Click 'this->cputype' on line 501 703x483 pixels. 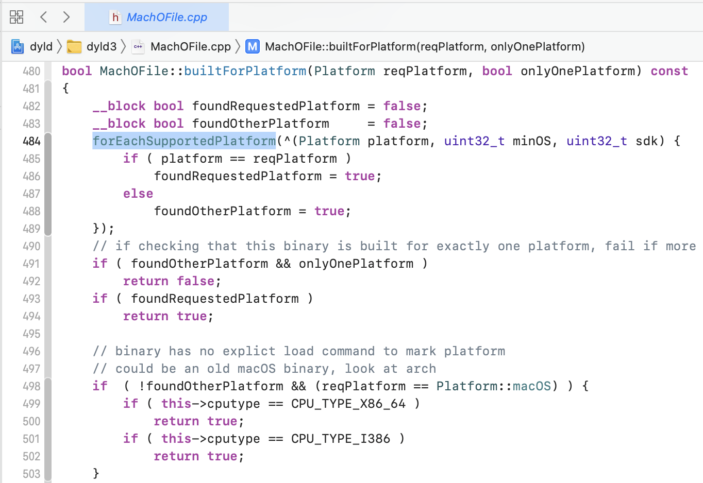[x=211, y=439]
